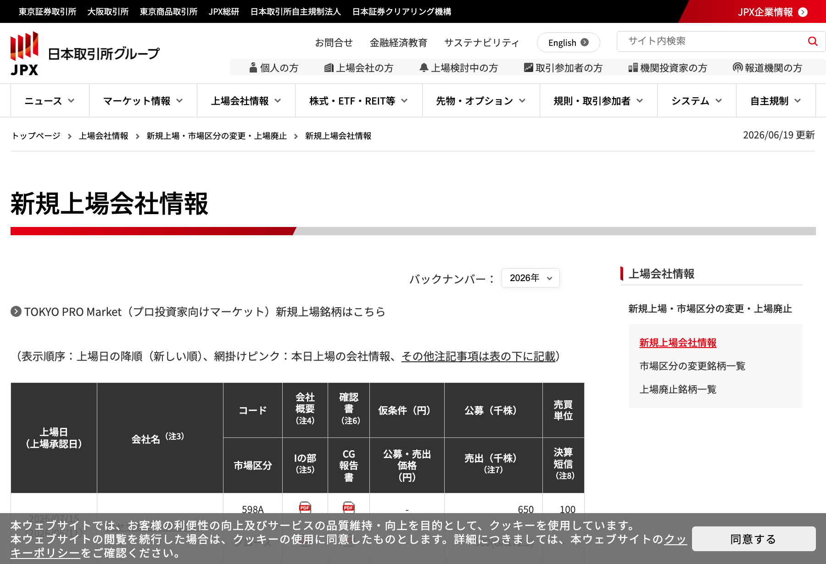Click the site search magnifier icon
Viewport: 826px width, 564px height.
813,41
